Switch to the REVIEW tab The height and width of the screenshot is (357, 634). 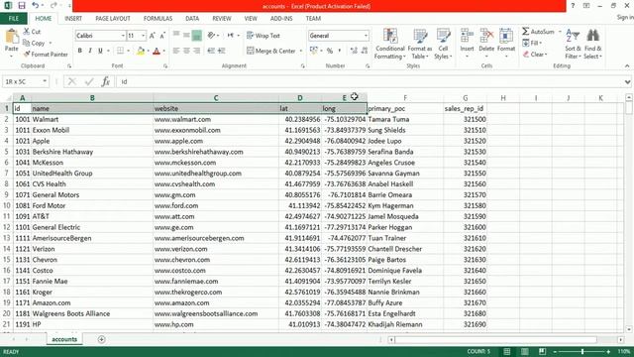pyautogui.click(x=222, y=18)
